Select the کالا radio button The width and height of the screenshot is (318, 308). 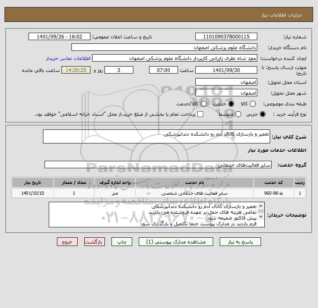point(252,104)
